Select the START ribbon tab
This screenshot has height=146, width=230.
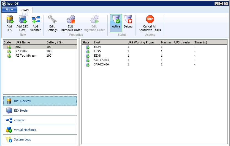[x=25, y=10]
